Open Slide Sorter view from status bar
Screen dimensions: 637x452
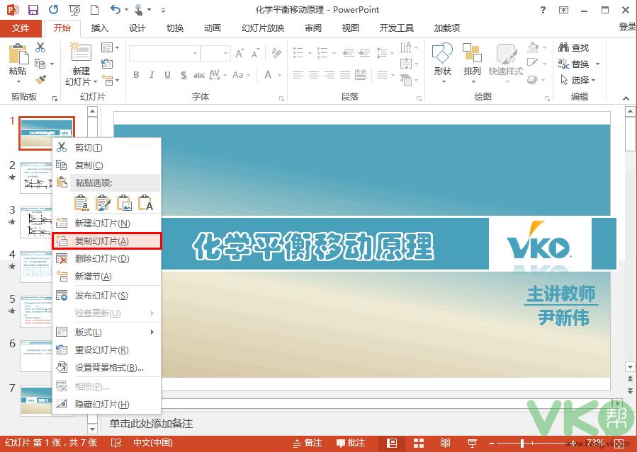[x=419, y=443]
